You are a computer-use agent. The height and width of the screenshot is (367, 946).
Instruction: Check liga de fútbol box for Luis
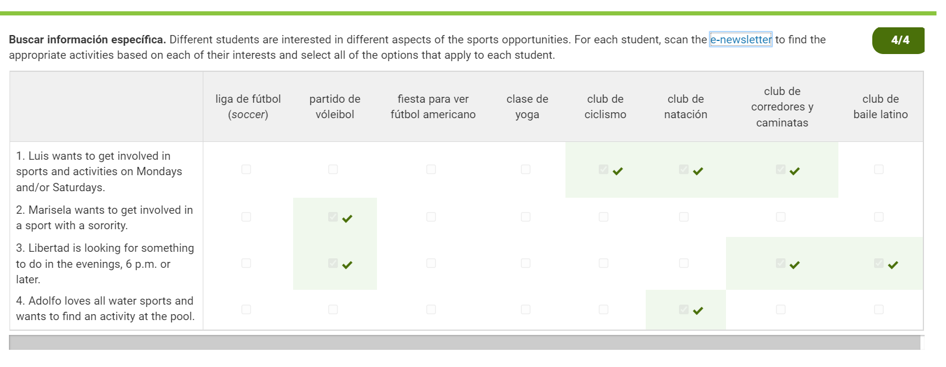pos(246,169)
